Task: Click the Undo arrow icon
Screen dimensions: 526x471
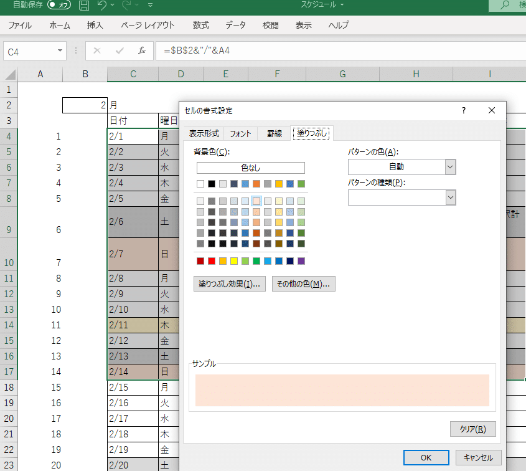Action: (x=101, y=5)
